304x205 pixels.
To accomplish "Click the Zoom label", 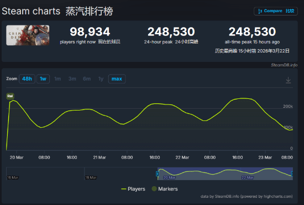I will tap(12, 78).
